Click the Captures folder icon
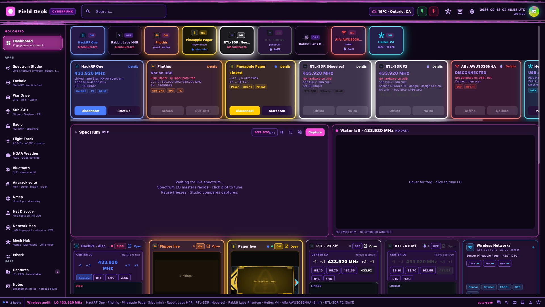The image size is (545, 307). tap(8, 272)
